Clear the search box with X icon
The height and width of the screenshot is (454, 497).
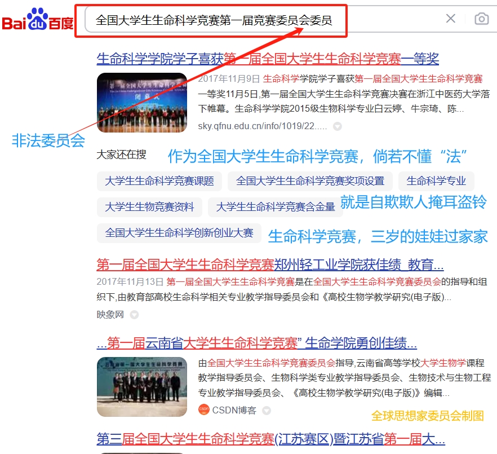coord(450,19)
